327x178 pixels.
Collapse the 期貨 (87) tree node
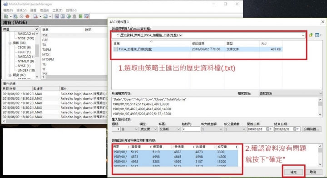click(10, 75)
